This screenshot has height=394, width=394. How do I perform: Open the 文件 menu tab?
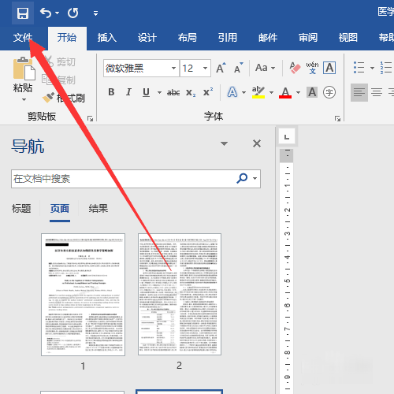(23, 38)
